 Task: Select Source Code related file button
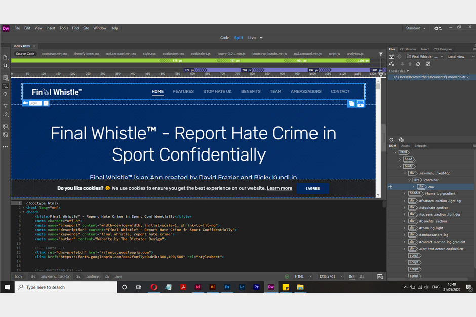25,54
